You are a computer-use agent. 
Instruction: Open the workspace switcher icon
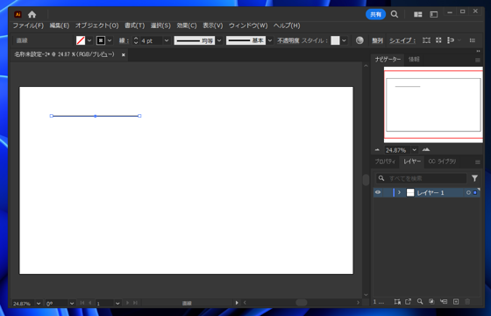[x=434, y=14]
